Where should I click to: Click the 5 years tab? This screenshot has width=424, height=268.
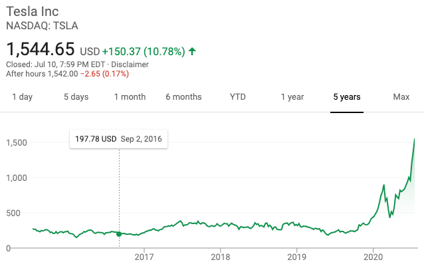click(x=347, y=97)
